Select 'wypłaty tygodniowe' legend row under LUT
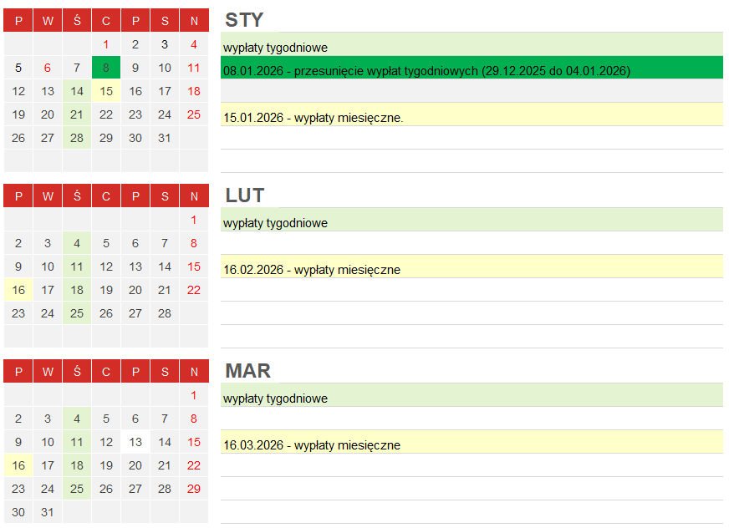This screenshot has height=528, width=729. [x=472, y=220]
